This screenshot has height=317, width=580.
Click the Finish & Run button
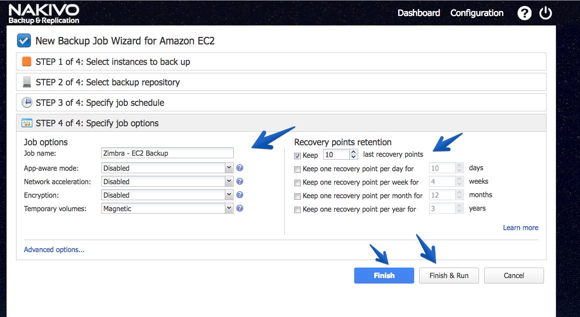(449, 276)
